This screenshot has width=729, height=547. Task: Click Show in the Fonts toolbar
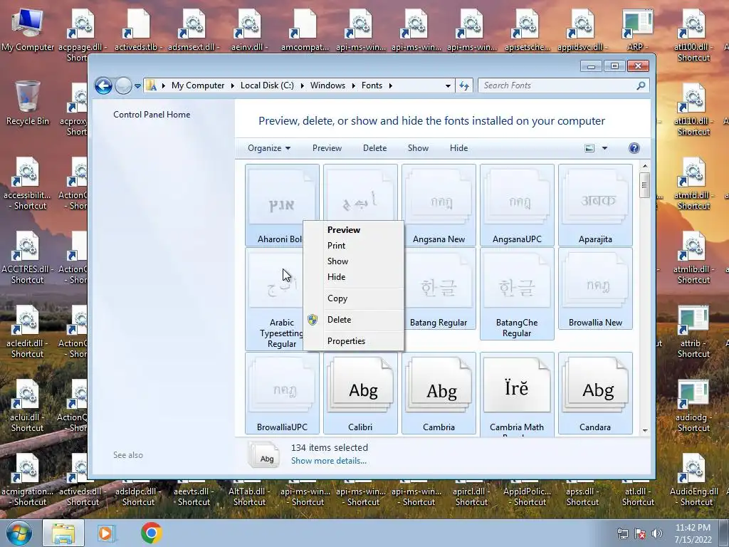[x=418, y=148]
